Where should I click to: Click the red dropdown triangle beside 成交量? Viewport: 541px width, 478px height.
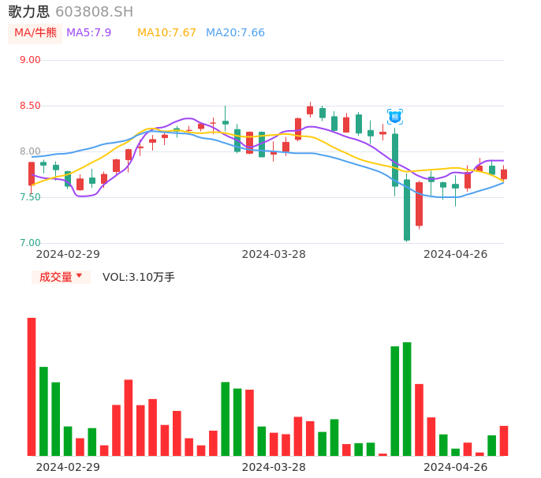tap(79, 276)
